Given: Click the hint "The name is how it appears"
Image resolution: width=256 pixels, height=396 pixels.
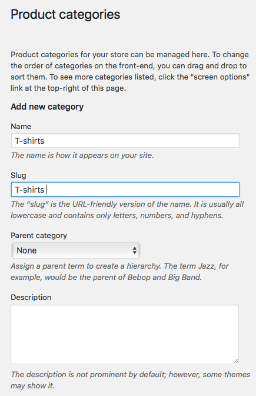Looking at the screenshot, I should 82,155.
